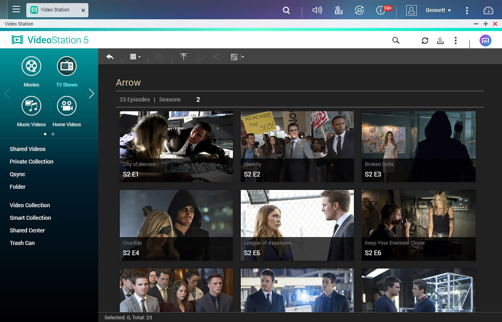Open Identity S2 E2 thumbnail
502x322 pixels.
point(297,146)
